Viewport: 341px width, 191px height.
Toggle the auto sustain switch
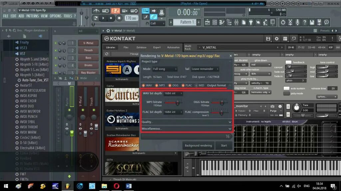[x=286, y=88]
